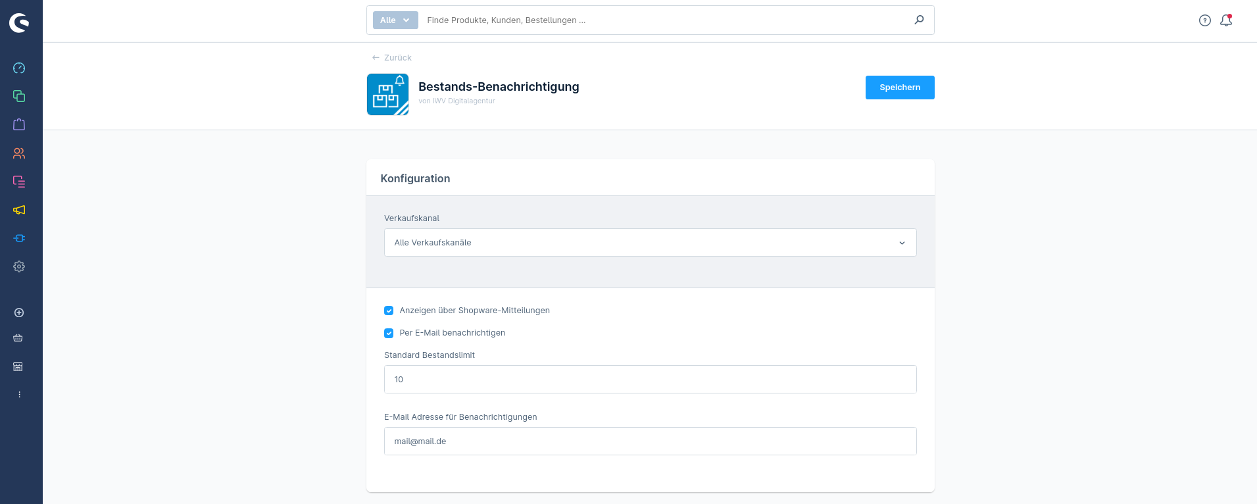The image size is (1257, 504).
Task: Open the Shopware logo home
Action: point(19,23)
